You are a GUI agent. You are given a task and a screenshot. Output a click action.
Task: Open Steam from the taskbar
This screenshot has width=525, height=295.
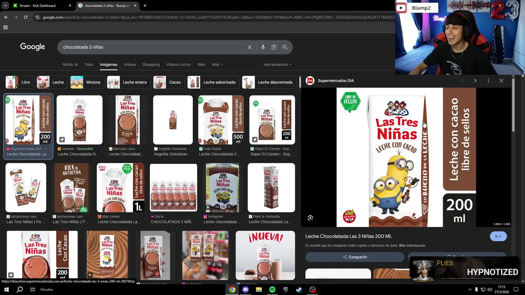[299, 290]
